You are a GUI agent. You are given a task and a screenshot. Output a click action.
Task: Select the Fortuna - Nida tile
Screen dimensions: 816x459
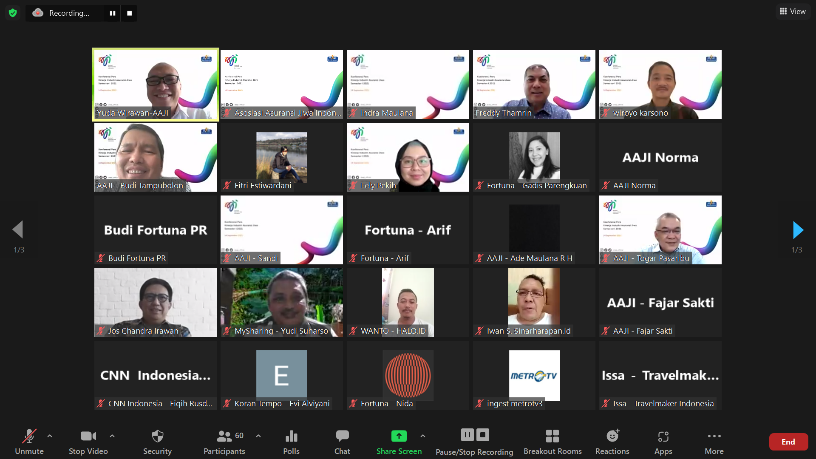[408, 375]
